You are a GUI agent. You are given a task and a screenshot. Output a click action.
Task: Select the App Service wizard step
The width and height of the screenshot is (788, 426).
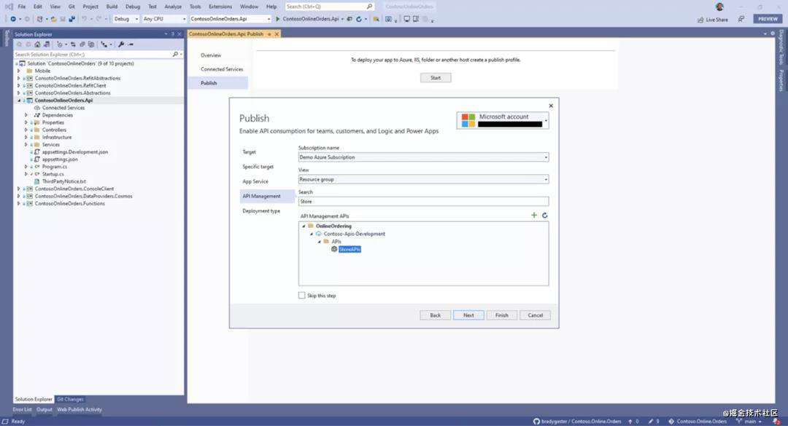255,181
